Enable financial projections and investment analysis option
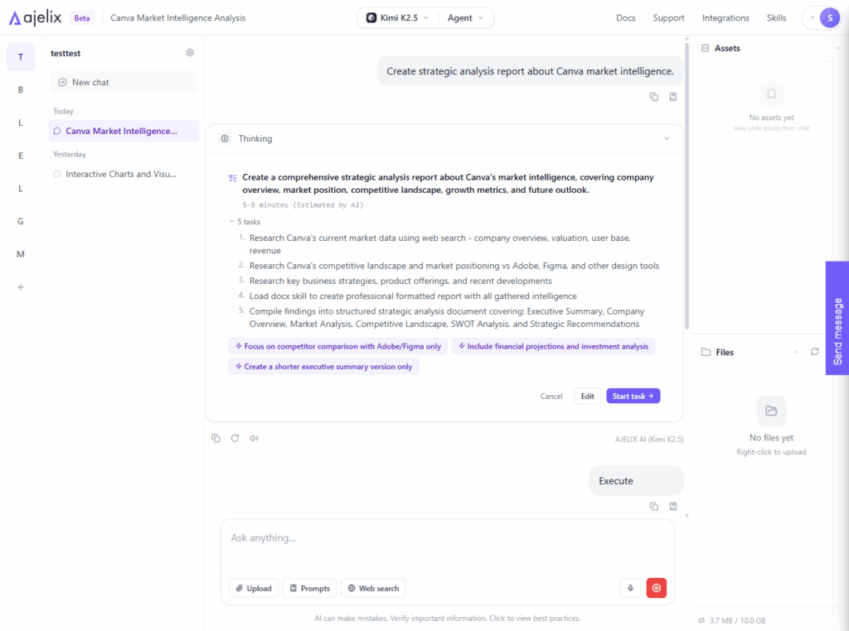Viewport: 849px width, 631px height. point(553,345)
